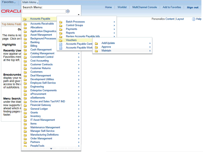
Task: Click the folder icon beside Maintain
Action: click(x=96, y=51)
